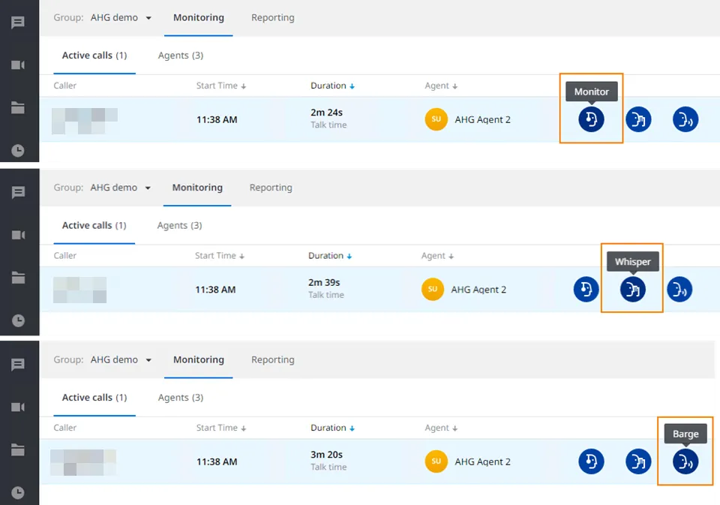Open chat messages icon in top panel sidebar
Image resolution: width=720 pixels, height=505 pixels.
pos(18,22)
